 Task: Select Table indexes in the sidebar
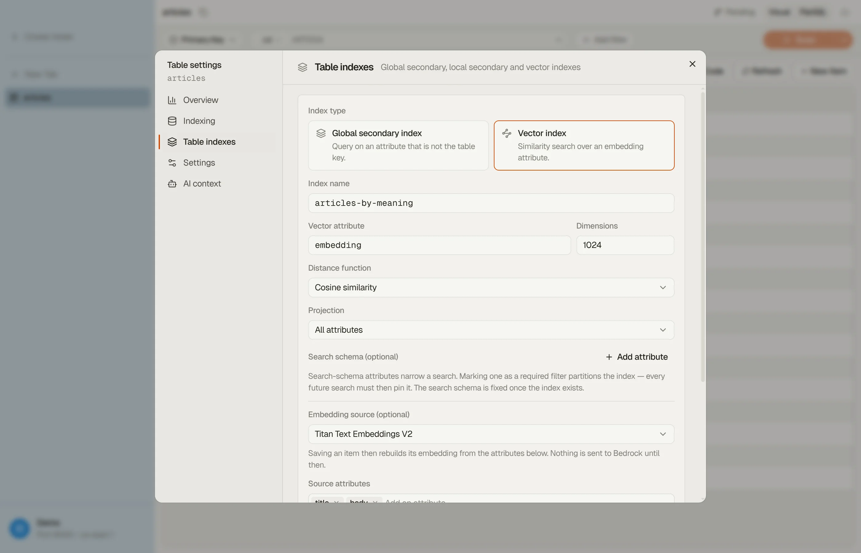pos(217,142)
